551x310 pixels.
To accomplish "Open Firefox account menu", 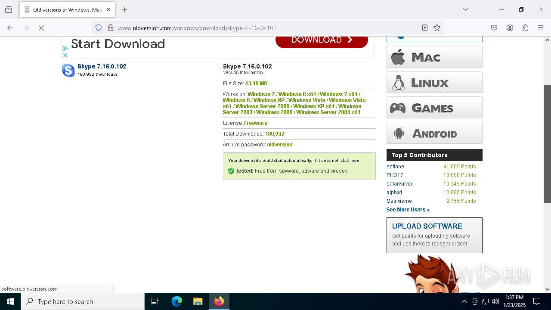I will tap(510, 28).
